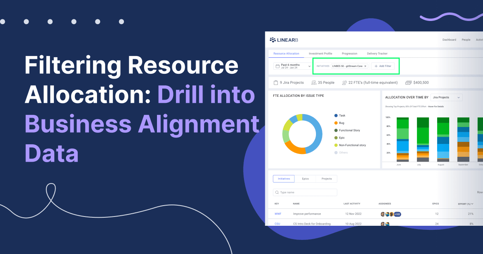Viewport: 483px width, 254px height.
Task: Click the cash icon next to $400,500
Action: (x=407, y=83)
